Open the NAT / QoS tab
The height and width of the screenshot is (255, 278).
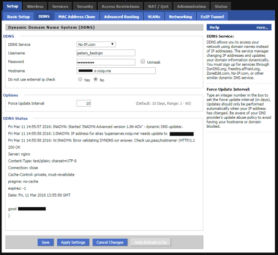158,6
